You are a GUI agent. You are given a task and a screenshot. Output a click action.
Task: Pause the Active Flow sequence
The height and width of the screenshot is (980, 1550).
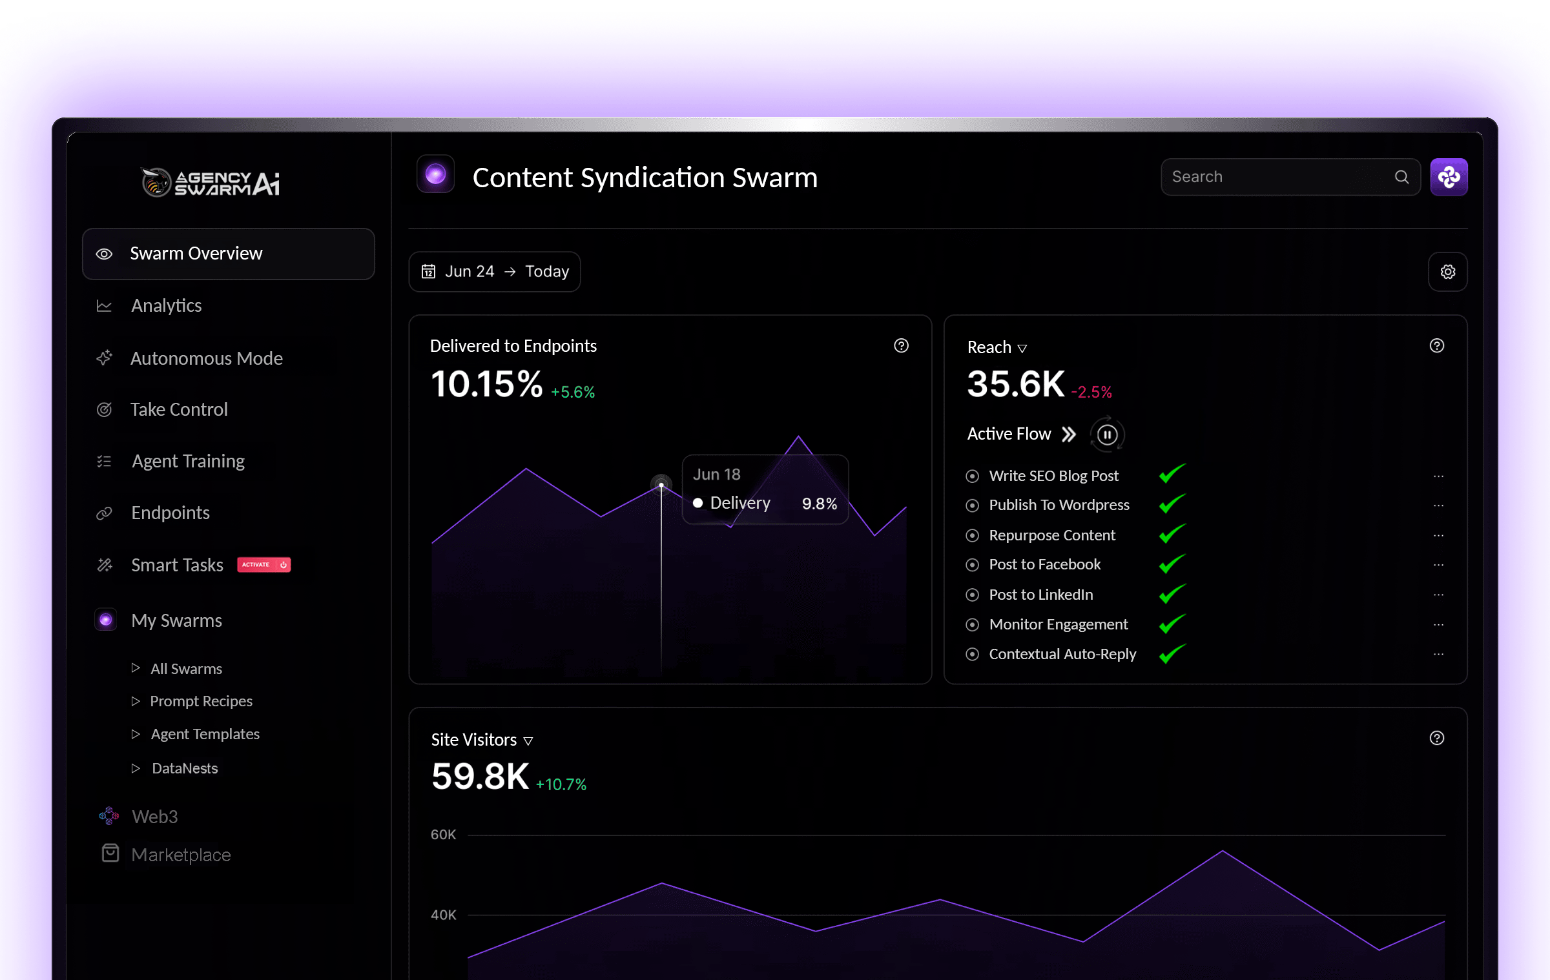(x=1106, y=434)
